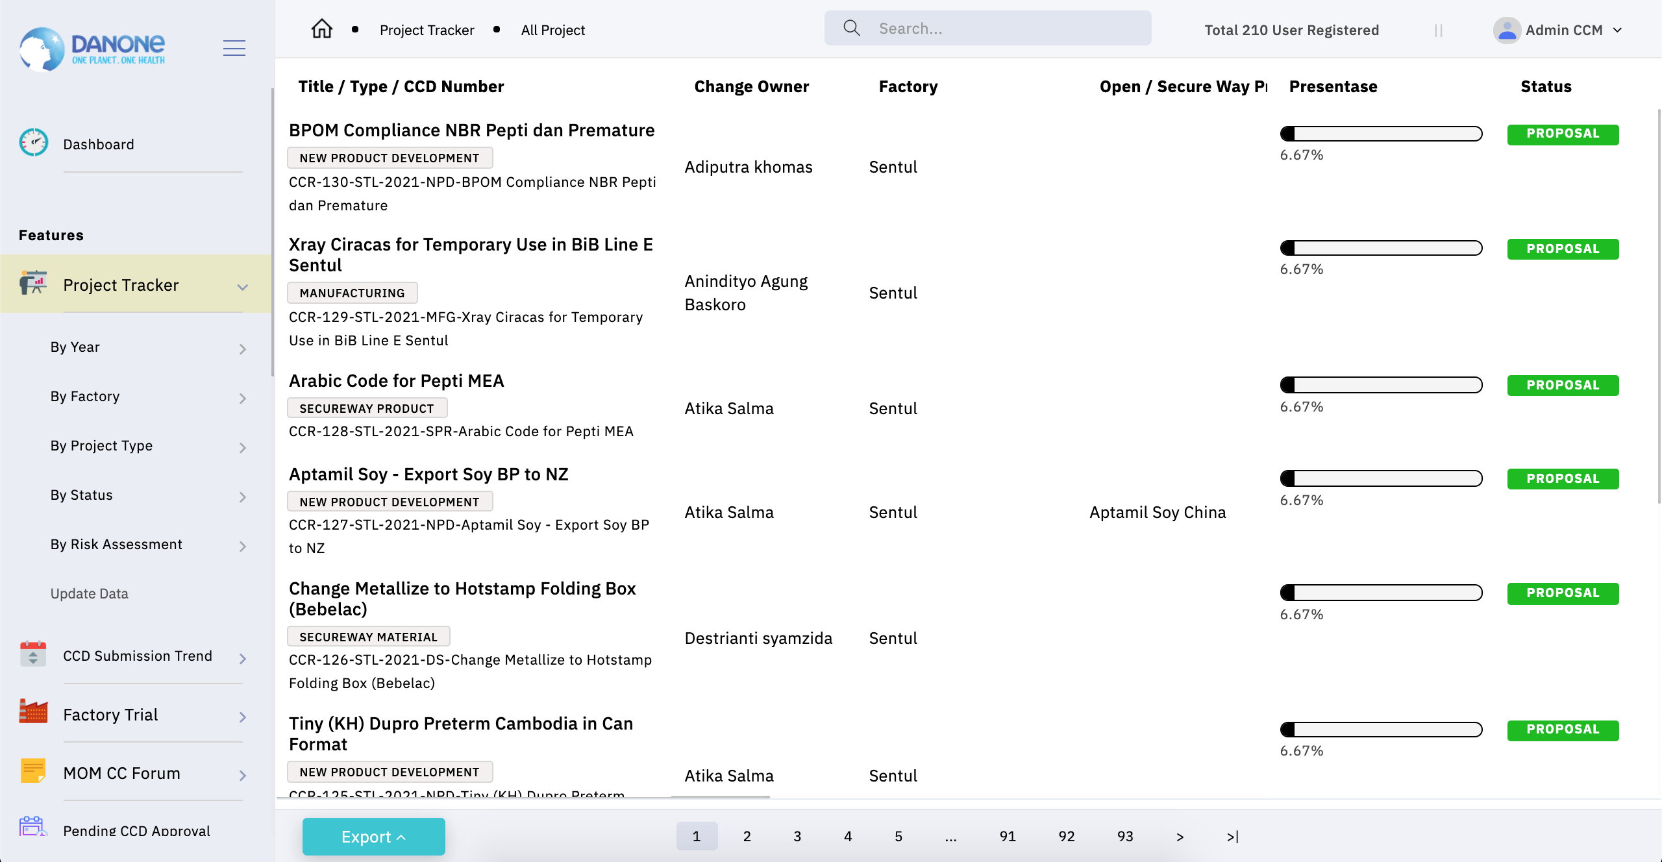1662x862 pixels.
Task: Click Arabic Code for Pepti progress bar
Action: coord(1381,385)
